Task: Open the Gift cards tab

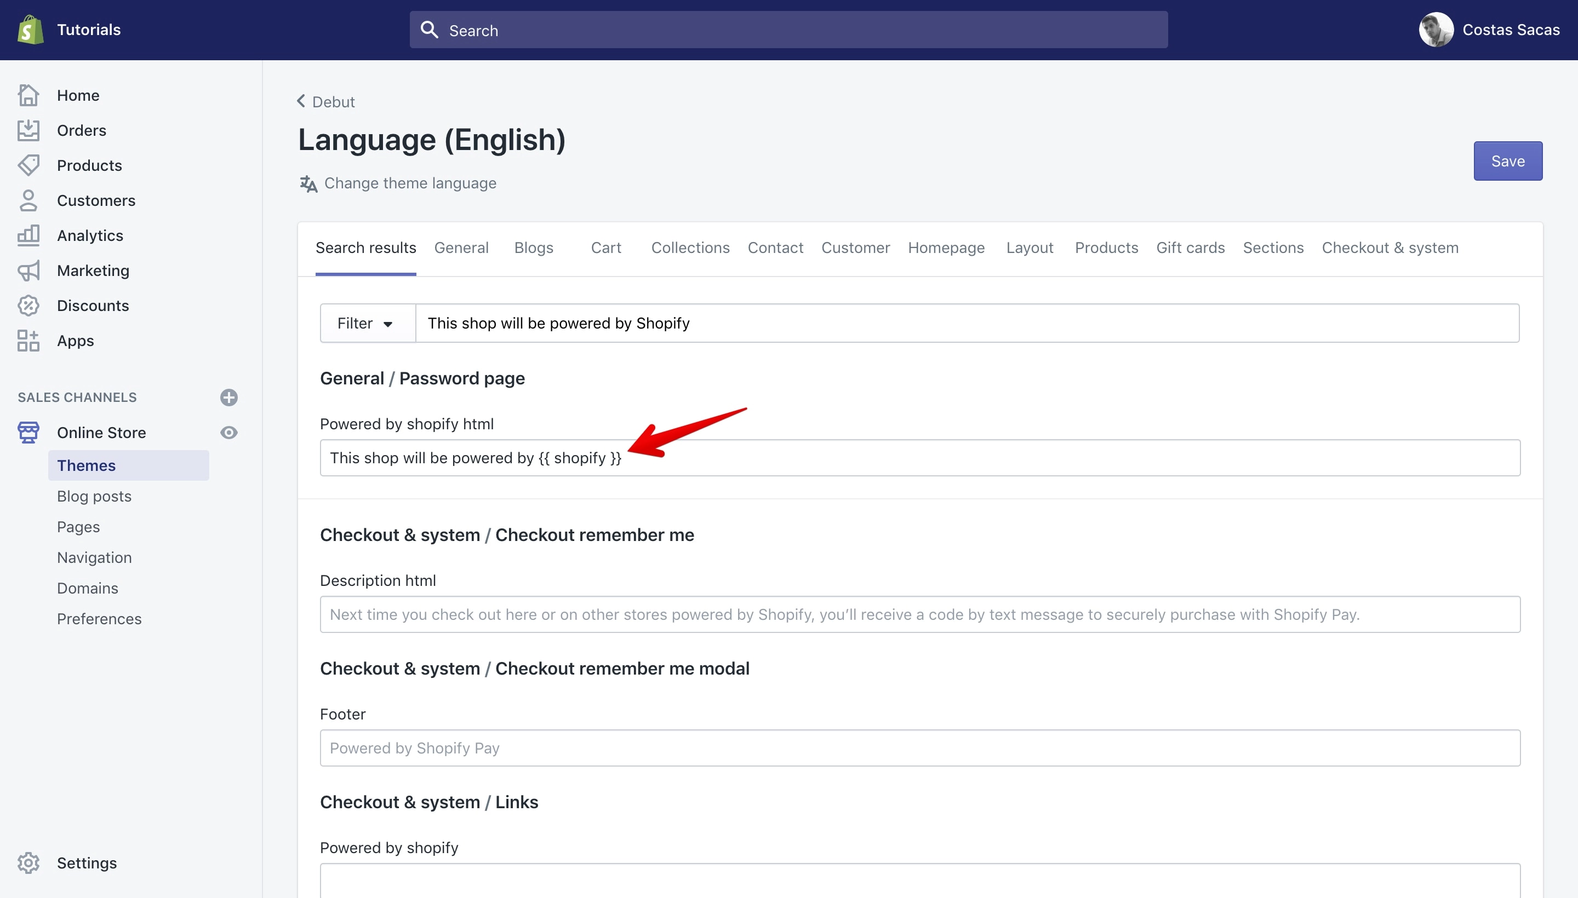Action: coord(1190,248)
